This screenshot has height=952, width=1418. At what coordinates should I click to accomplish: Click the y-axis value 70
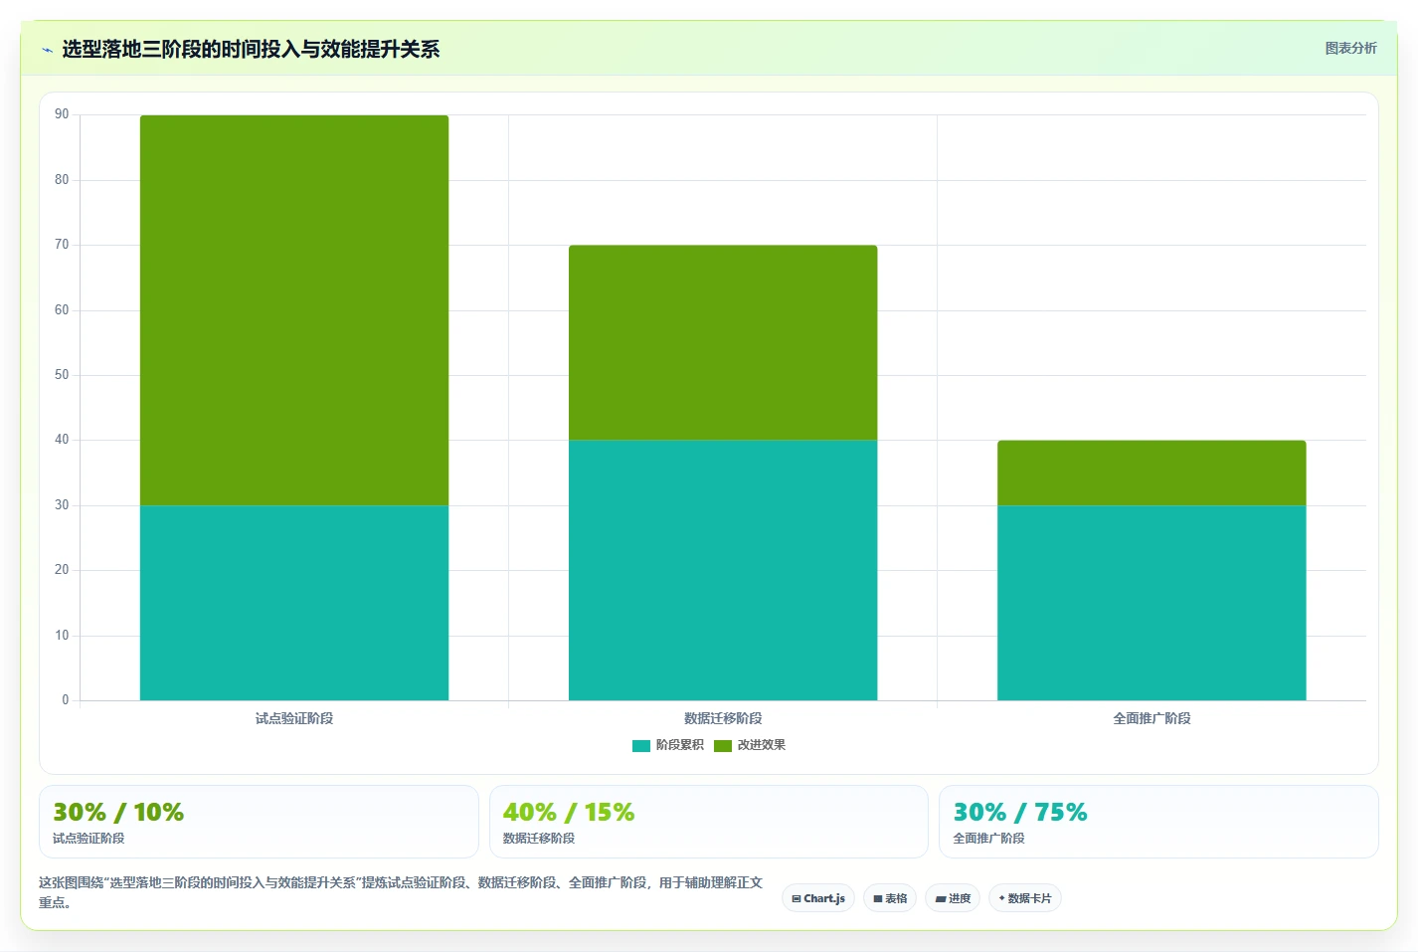tap(62, 245)
